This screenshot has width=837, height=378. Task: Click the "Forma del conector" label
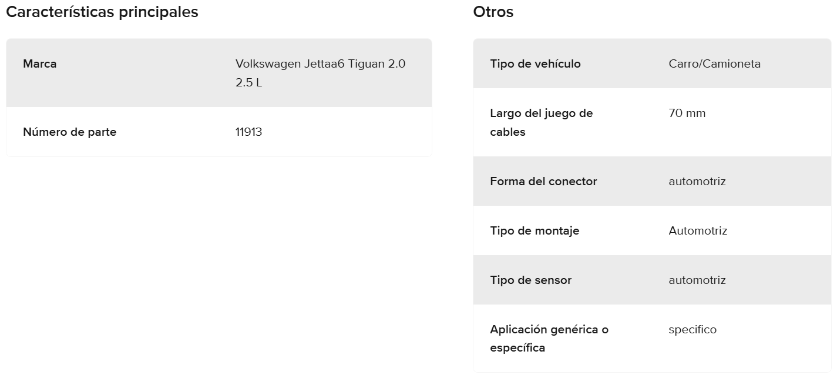pyautogui.click(x=543, y=181)
